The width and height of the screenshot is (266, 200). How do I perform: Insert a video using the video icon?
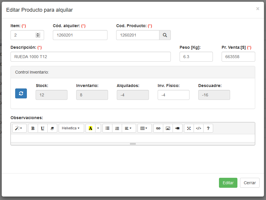[x=178, y=128]
